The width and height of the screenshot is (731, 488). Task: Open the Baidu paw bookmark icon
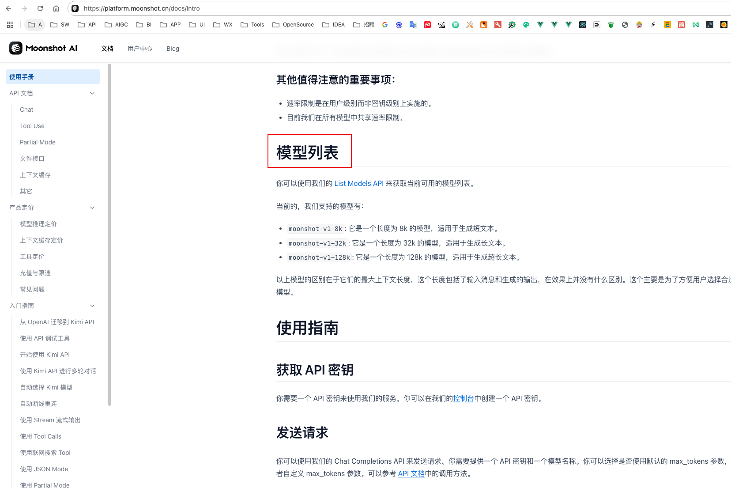click(x=399, y=25)
